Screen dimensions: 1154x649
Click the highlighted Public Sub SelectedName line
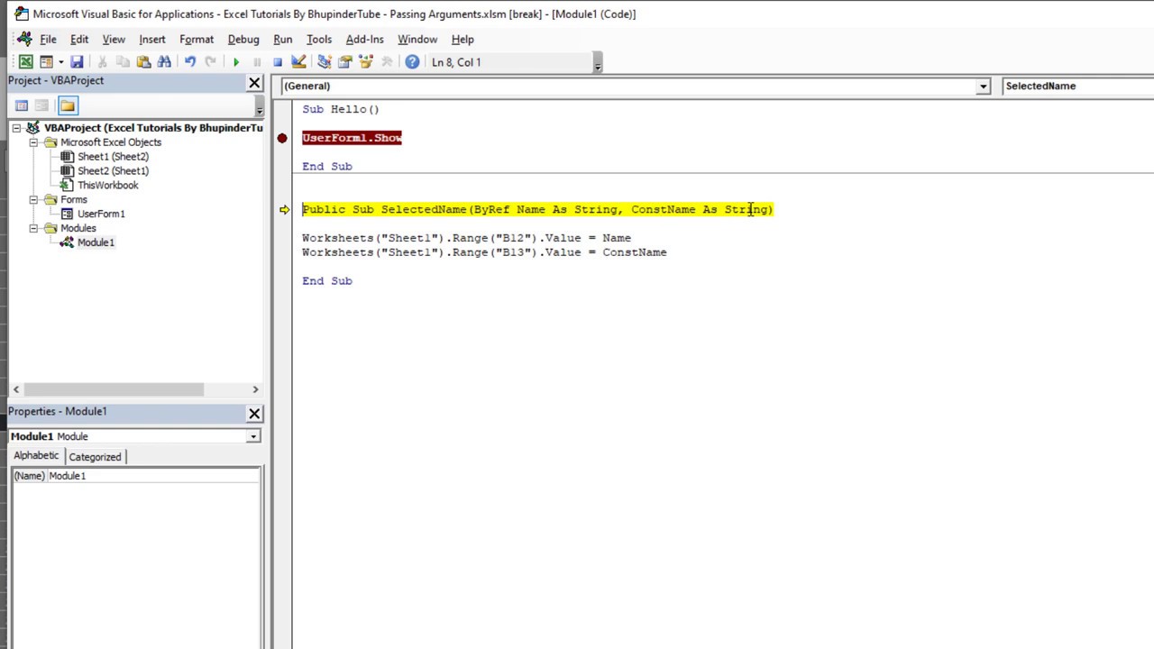point(537,210)
